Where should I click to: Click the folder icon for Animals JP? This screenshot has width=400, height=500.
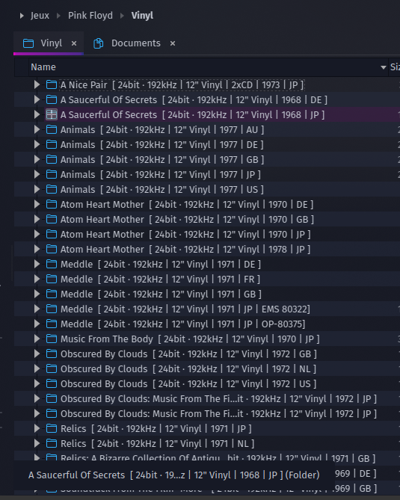52,174
